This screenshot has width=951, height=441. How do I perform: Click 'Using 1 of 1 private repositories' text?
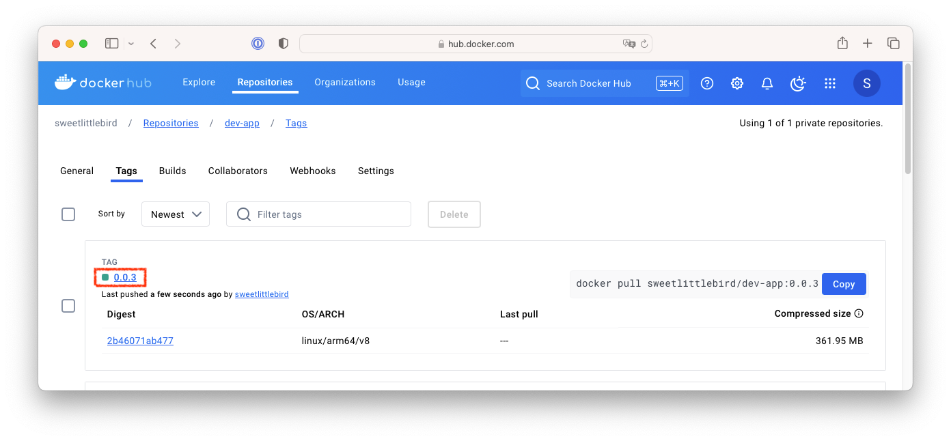(811, 124)
